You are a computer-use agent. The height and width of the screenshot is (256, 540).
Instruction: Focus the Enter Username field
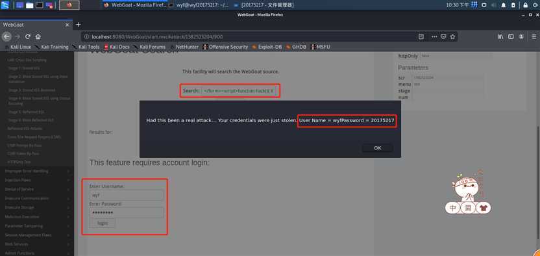click(127, 196)
